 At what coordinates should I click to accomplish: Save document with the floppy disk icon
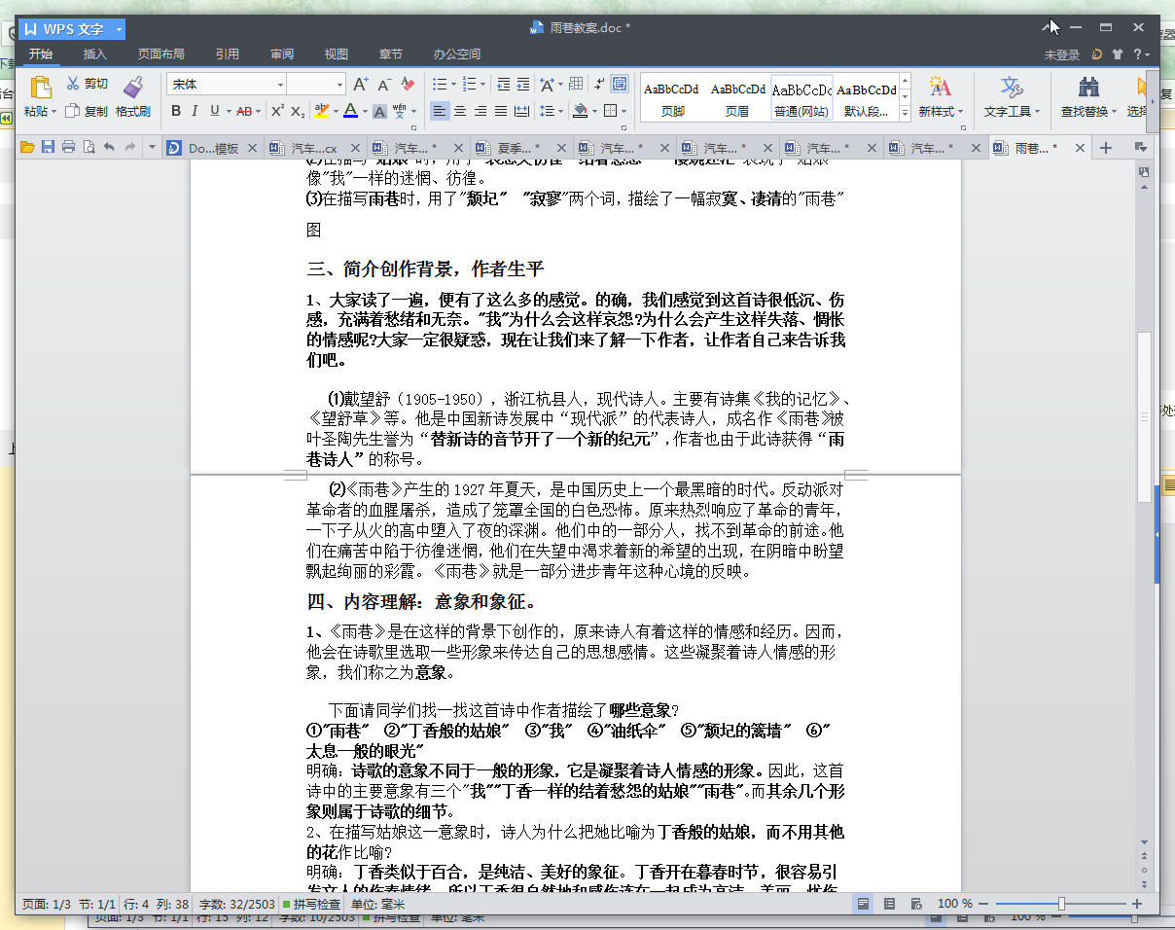click(x=48, y=148)
